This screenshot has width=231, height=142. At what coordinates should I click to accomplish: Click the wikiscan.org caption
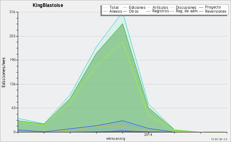(115, 139)
